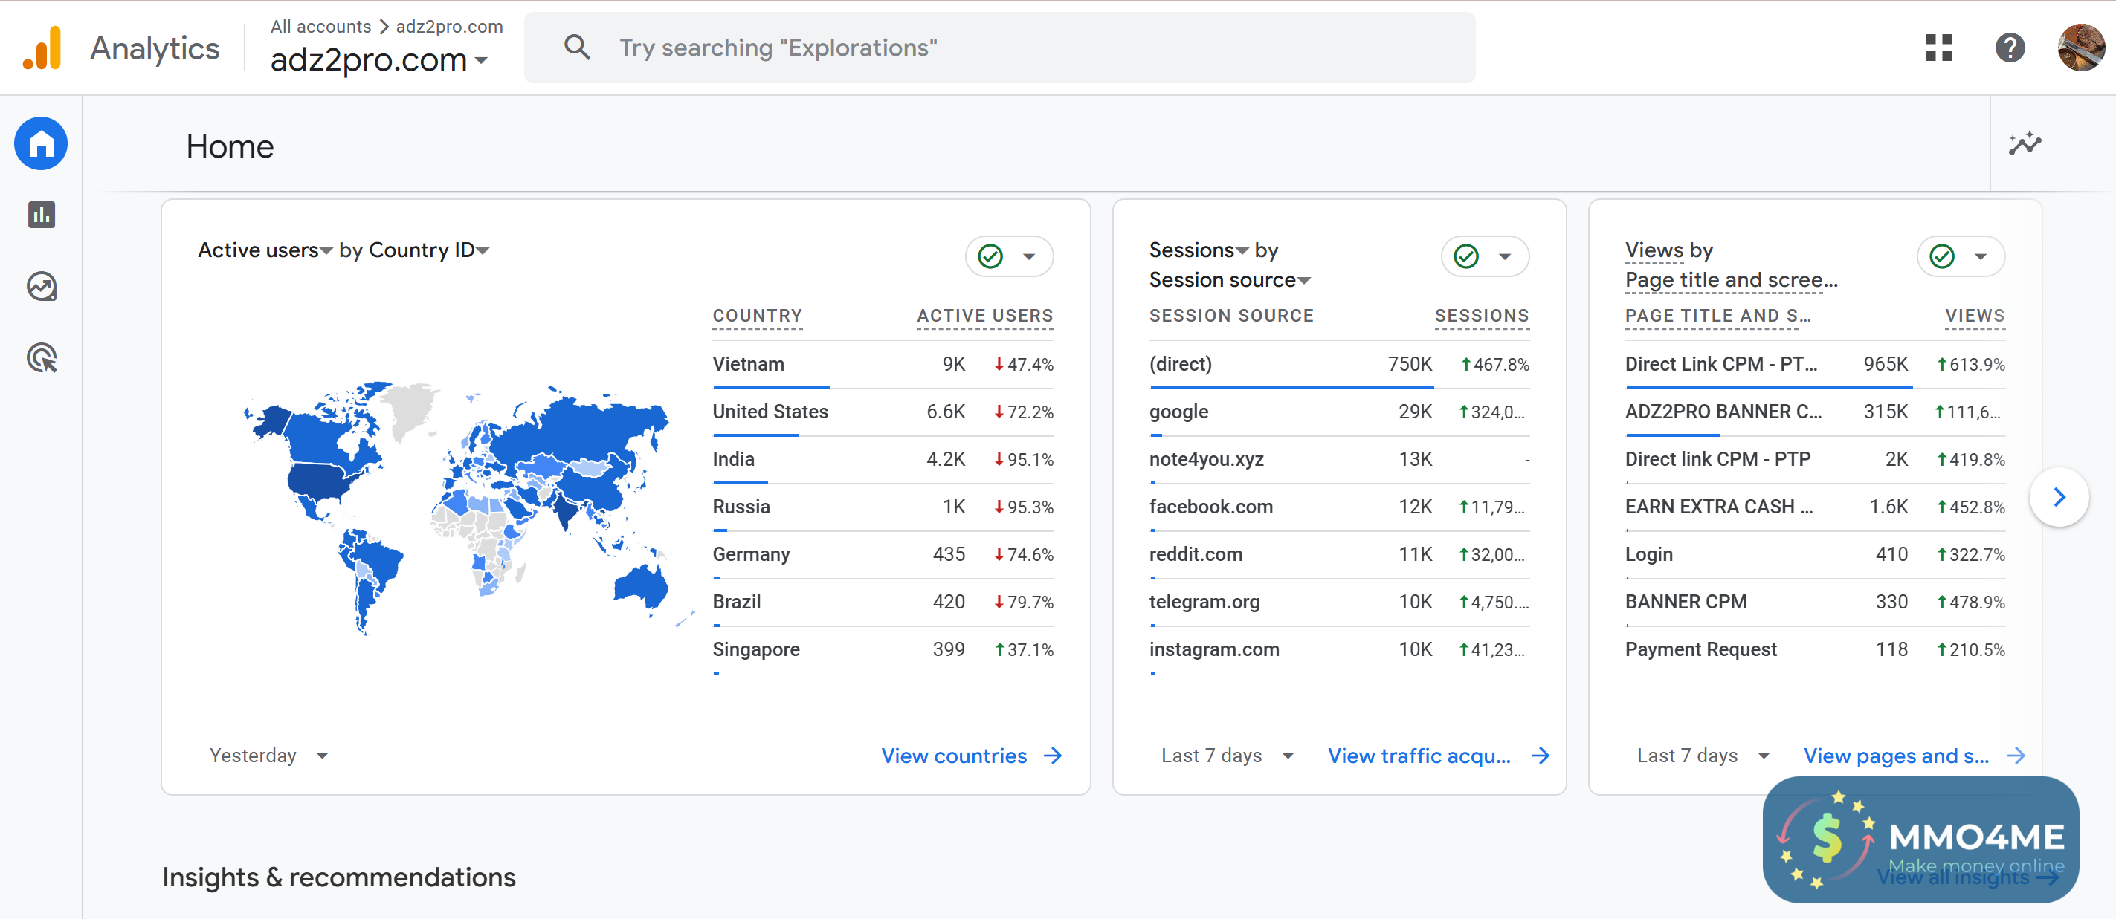Viewport: 2116px width, 919px height.
Task: Click the Login page title row
Action: click(x=1816, y=555)
